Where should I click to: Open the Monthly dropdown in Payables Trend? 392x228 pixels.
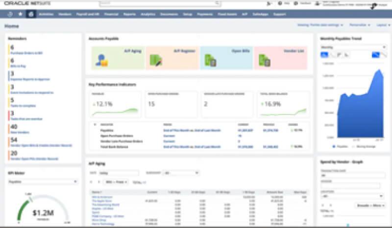353,47
